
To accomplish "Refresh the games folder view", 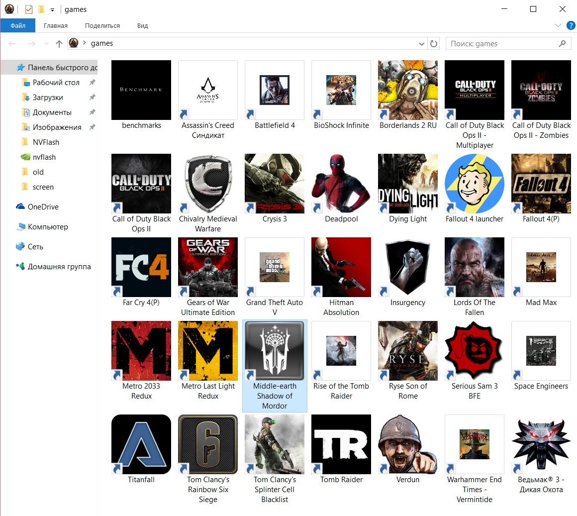I will coord(434,44).
